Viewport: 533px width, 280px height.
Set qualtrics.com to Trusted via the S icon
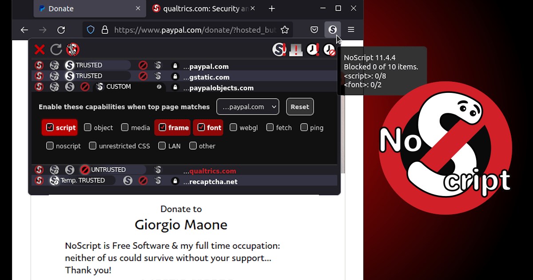click(x=69, y=169)
